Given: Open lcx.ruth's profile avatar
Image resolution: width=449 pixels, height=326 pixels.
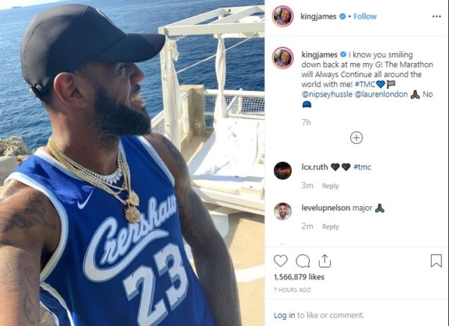Looking at the screenshot, I should [x=283, y=171].
